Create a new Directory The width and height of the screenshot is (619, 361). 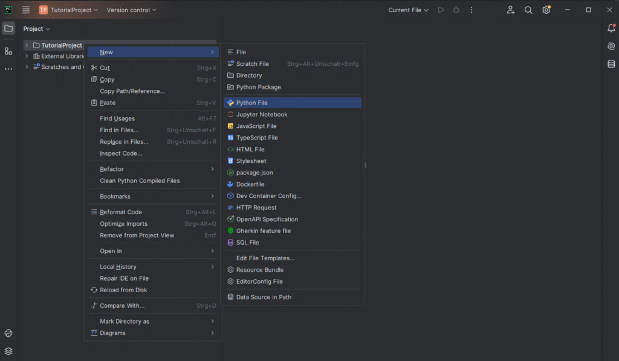click(293, 75)
